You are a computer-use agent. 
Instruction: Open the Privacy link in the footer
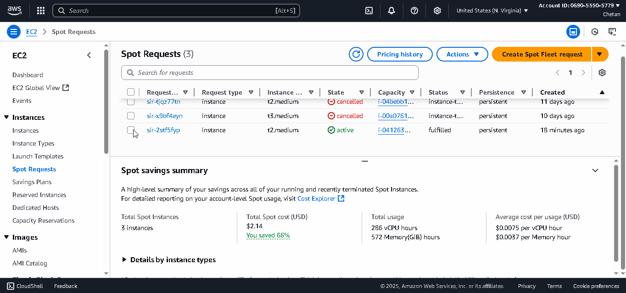(x=527, y=286)
